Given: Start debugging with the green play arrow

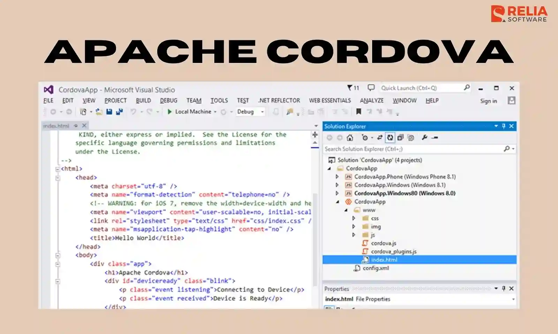Looking at the screenshot, I should click(169, 112).
